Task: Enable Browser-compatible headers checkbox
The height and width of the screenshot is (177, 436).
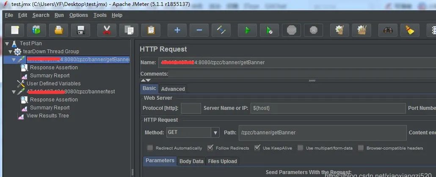Action: [361, 148]
